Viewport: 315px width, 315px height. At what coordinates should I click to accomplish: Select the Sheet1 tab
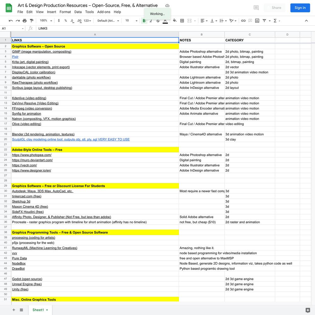(40, 310)
